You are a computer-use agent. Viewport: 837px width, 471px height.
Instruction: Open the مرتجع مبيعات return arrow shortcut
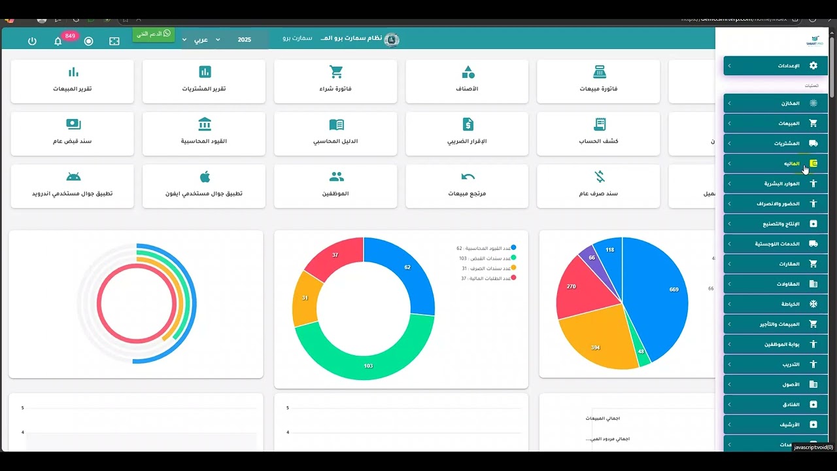[x=467, y=186]
